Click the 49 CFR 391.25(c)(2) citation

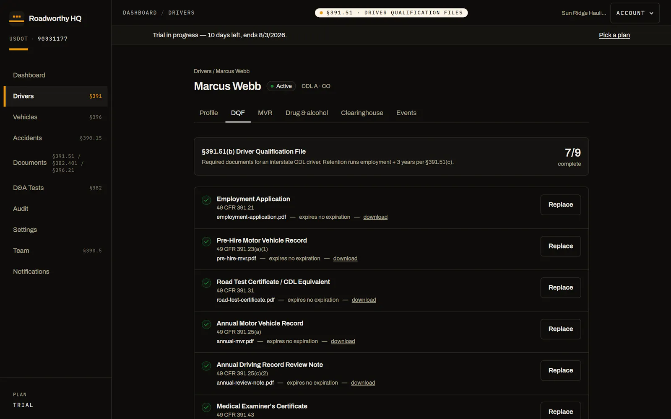click(242, 374)
